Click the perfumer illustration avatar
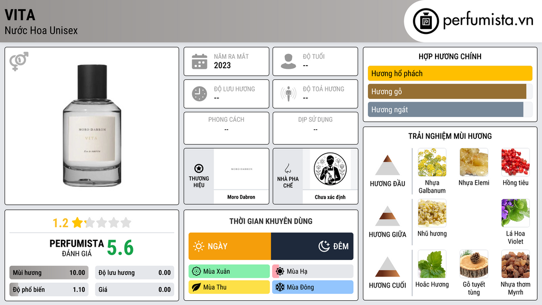 [330, 169]
